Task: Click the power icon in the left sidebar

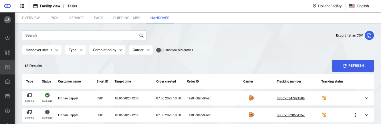Action: tap(7, 38)
